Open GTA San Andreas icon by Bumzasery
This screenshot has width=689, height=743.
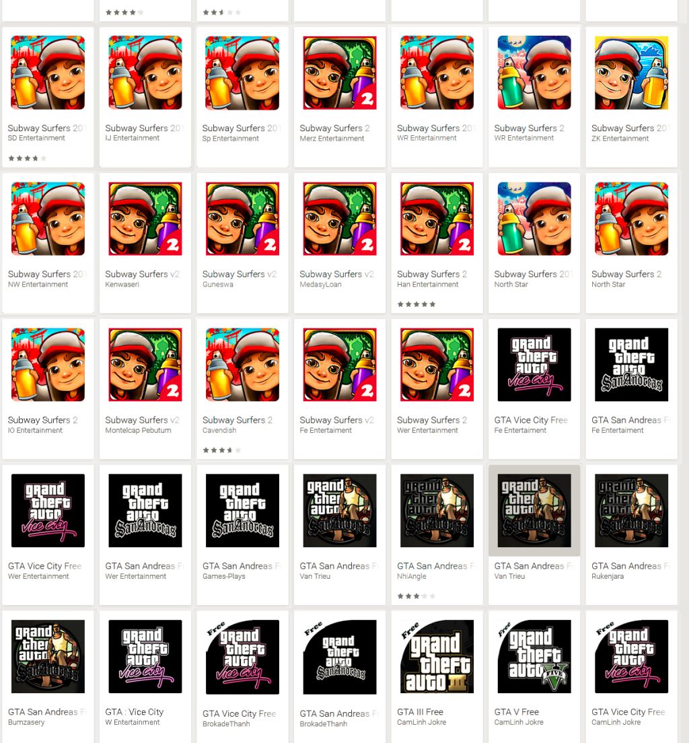(48, 656)
